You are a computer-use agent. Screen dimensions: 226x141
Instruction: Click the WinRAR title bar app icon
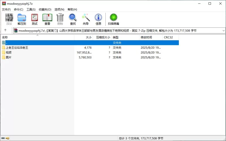coord(4,3)
